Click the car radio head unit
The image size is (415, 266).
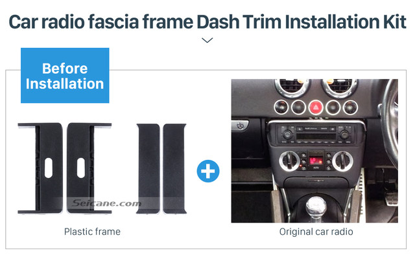[316, 135]
